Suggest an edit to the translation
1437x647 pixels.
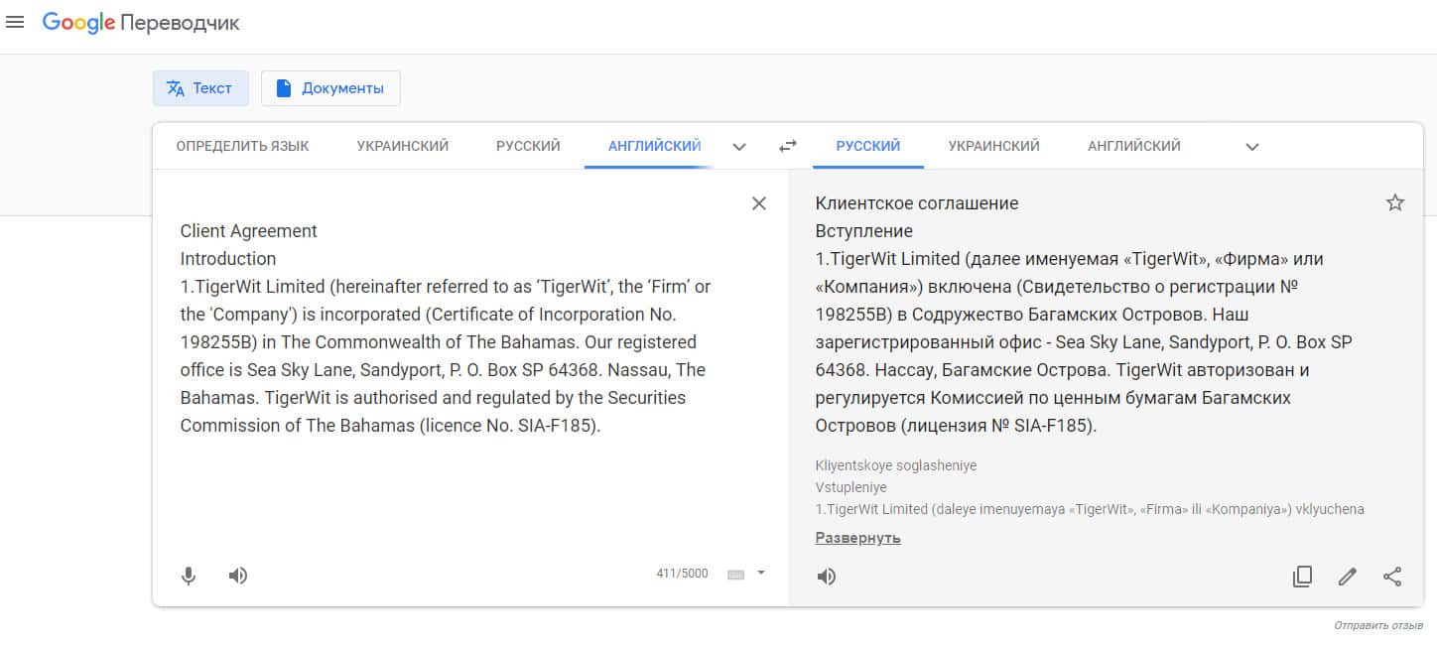pyautogui.click(x=1347, y=577)
